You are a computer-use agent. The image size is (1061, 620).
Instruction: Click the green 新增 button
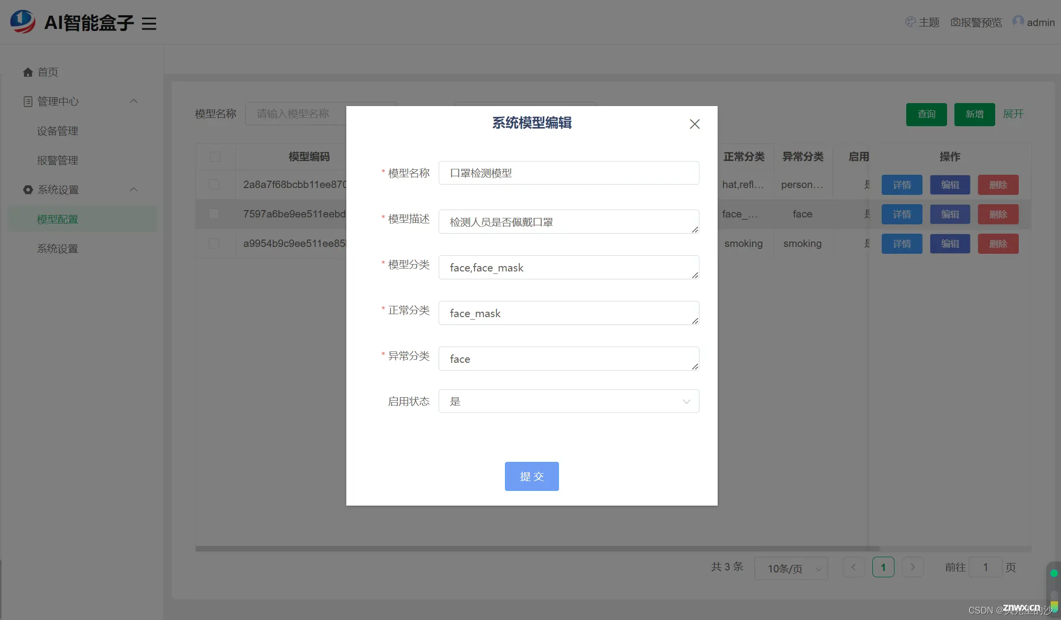point(975,114)
